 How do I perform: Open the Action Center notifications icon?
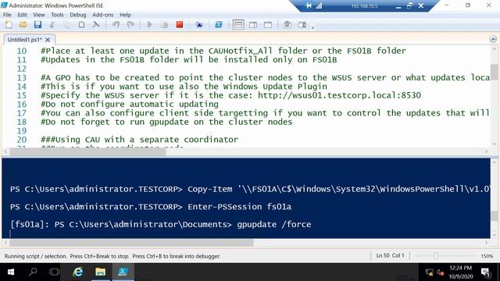pos(485,272)
